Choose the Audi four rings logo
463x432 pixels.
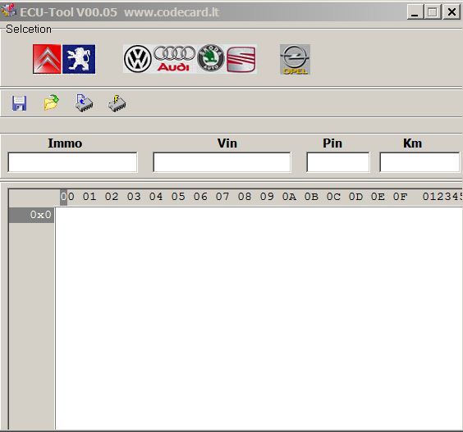pyautogui.click(x=174, y=59)
